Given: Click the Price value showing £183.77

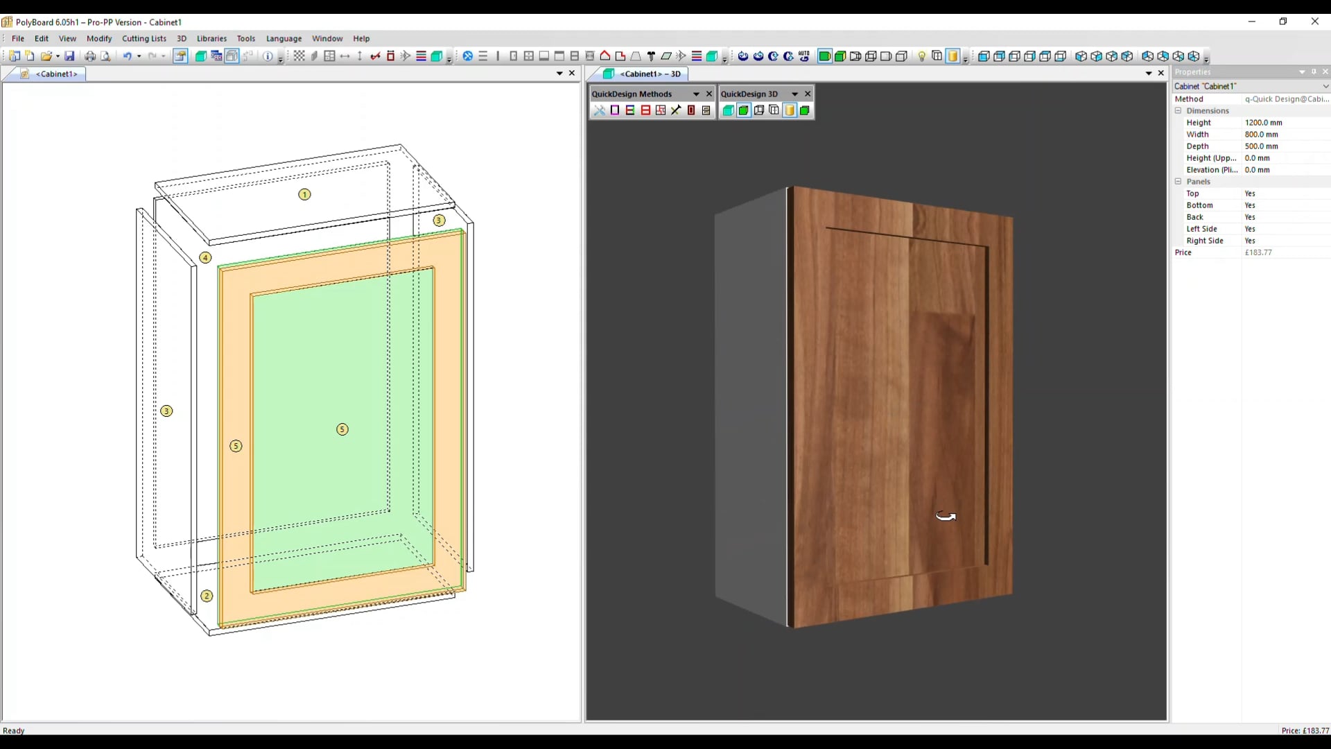Looking at the screenshot, I should pos(1259,252).
